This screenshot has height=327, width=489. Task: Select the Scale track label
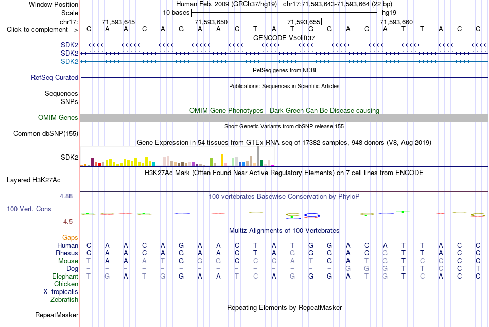click(69, 13)
